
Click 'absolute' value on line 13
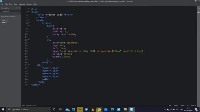tap(72, 43)
